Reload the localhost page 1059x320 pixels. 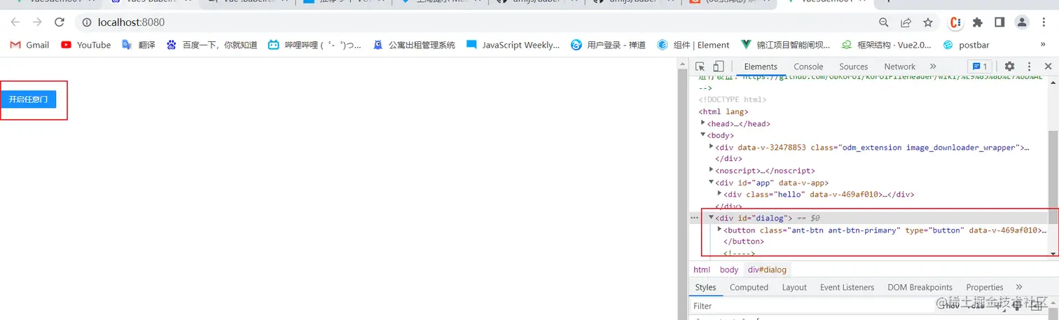coord(60,22)
